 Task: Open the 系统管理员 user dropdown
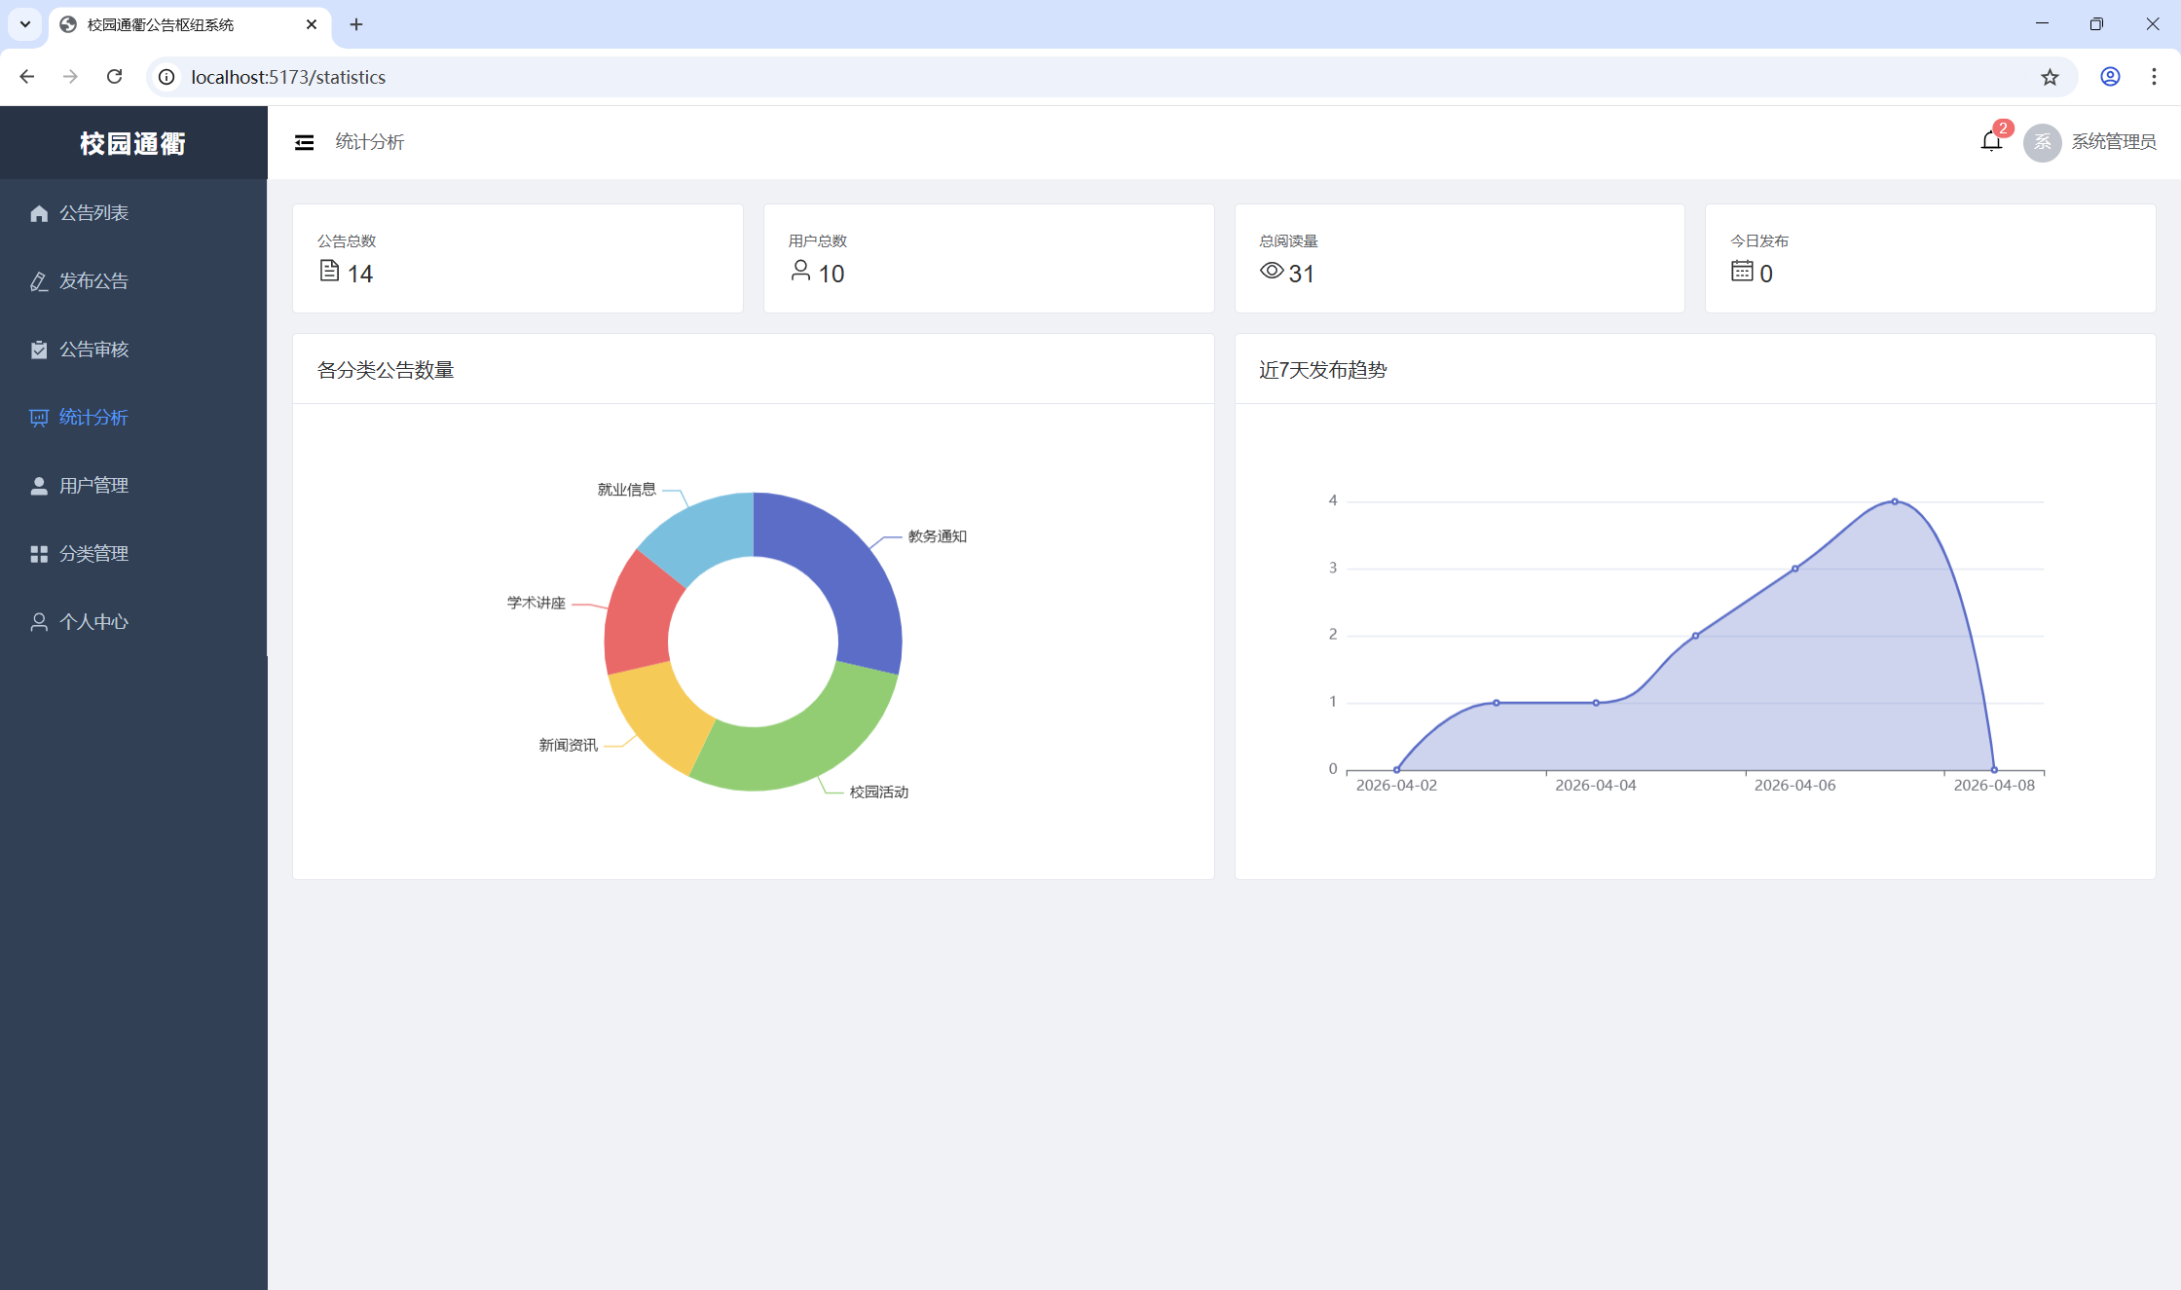pos(2113,142)
